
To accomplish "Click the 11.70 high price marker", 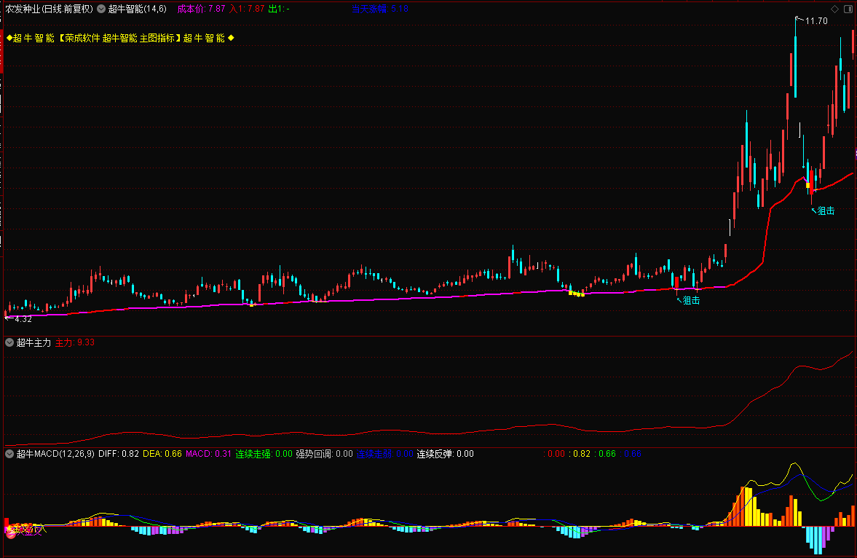I will tap(815, 21).
